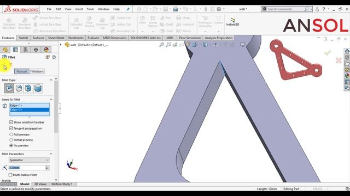Switch to the Evaluate tab
Viewport: 350px width, 196px height.
click(x=94, y=38)
